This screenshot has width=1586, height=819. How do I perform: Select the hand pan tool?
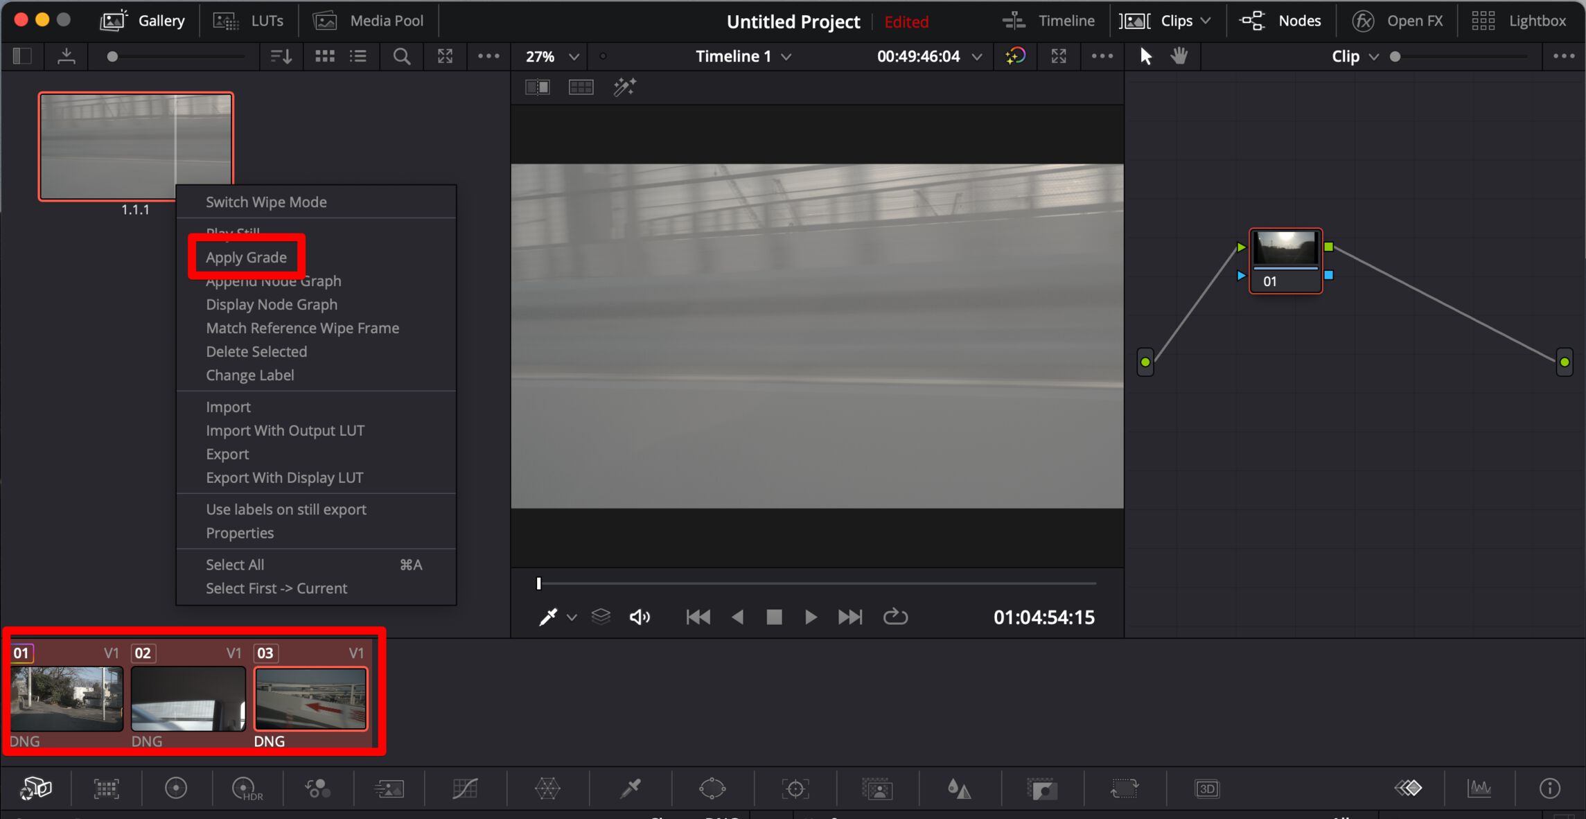(1179, 56)
